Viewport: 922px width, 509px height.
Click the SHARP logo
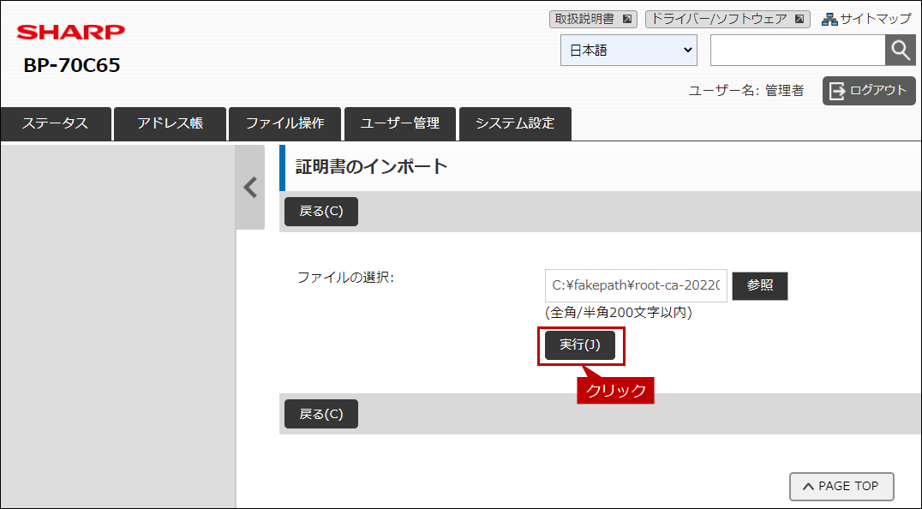pos(70,32)
